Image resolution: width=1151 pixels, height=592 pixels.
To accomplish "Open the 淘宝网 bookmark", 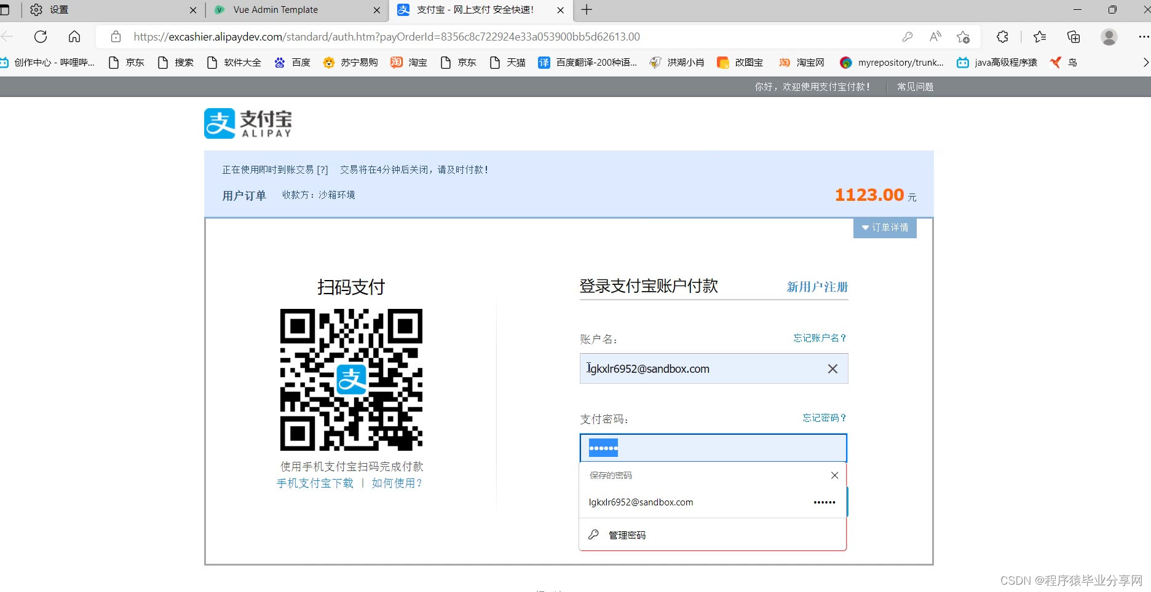I will (x=802, y=62).
